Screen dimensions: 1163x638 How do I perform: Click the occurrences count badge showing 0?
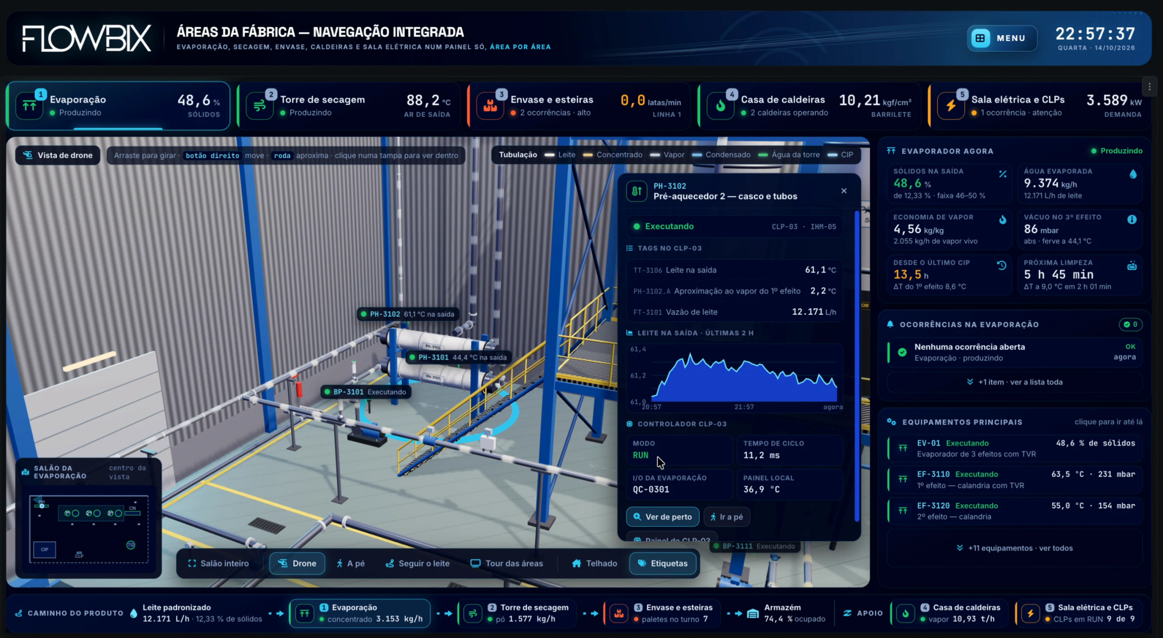[x=1130, y=324]
